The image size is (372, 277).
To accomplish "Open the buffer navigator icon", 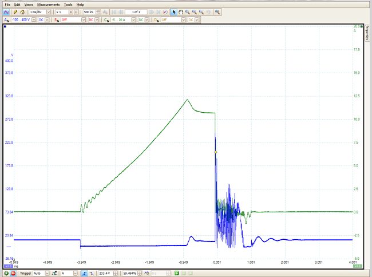I will pos(165,11).
